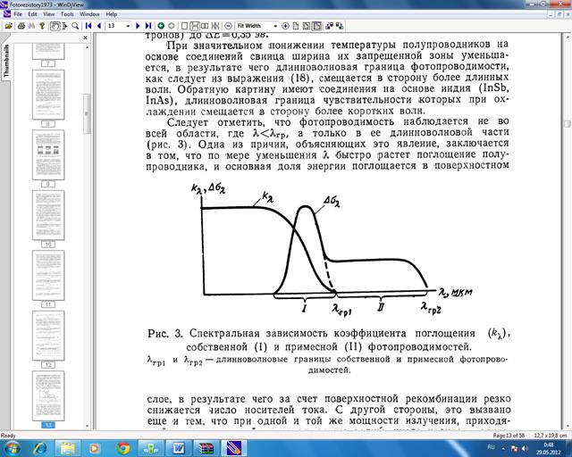Image resolution: width=572 pixels, height=457 pixels.
Task: Open Google Chrome from the taskbar
Action: pos(122,448)
